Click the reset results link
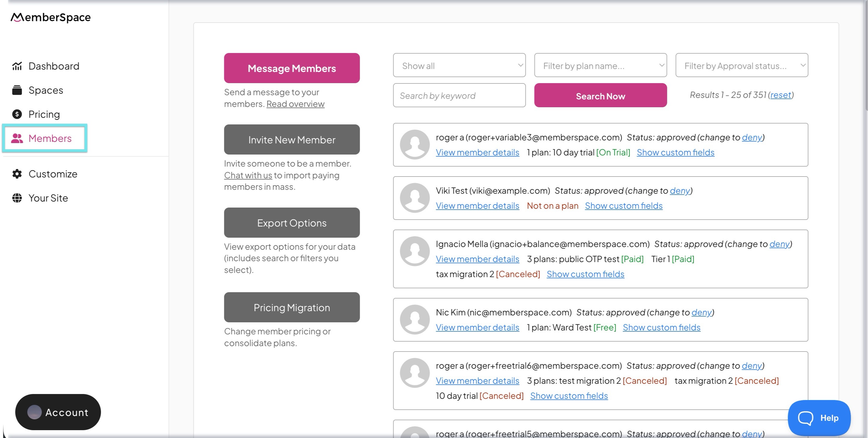The width and height of the screenshot is (868, 438). click(x=780, y=95)
